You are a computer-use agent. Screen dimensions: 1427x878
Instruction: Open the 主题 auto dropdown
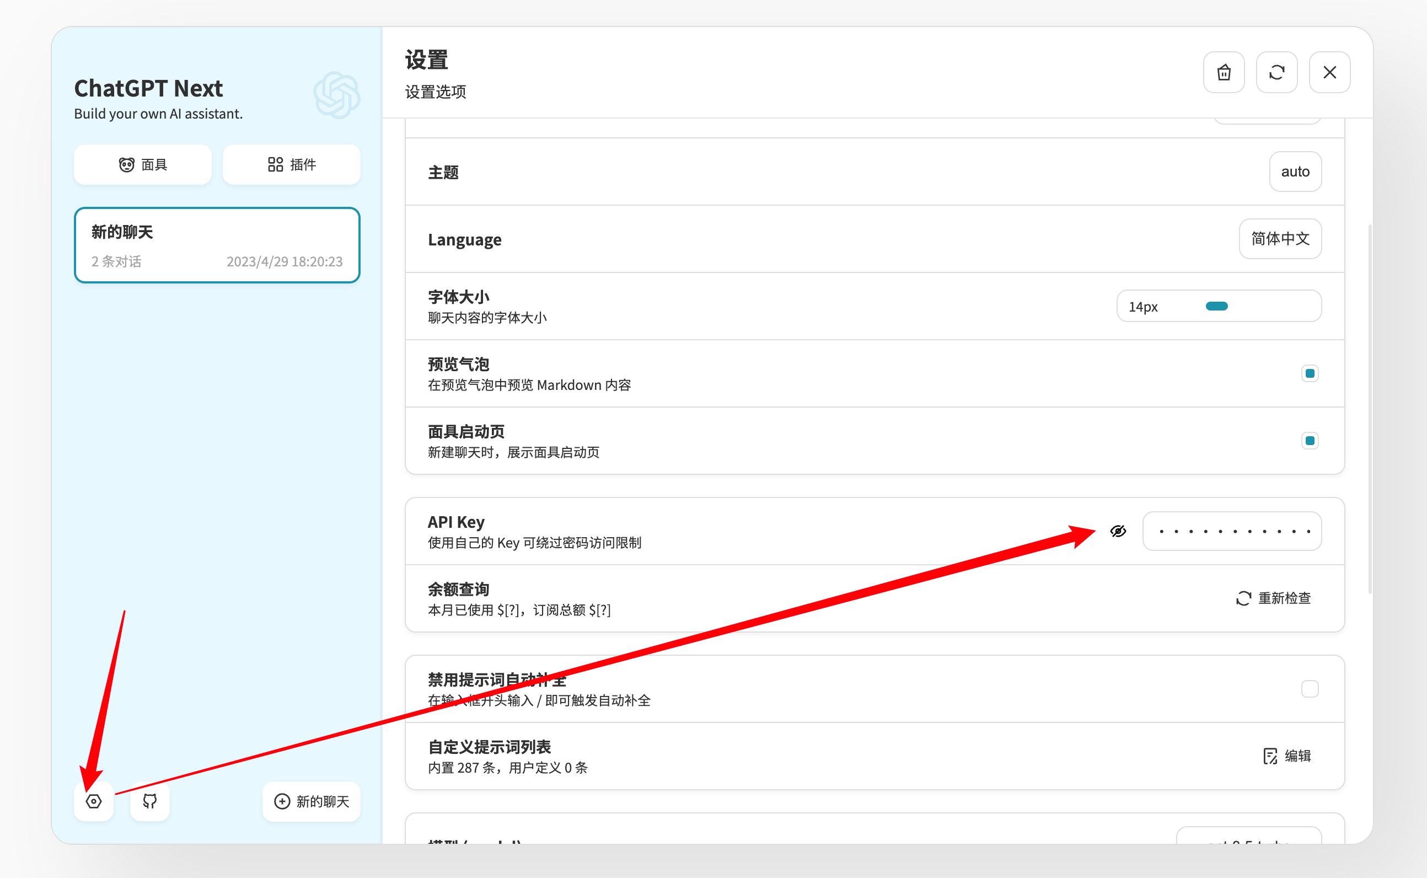(1295, 172)
